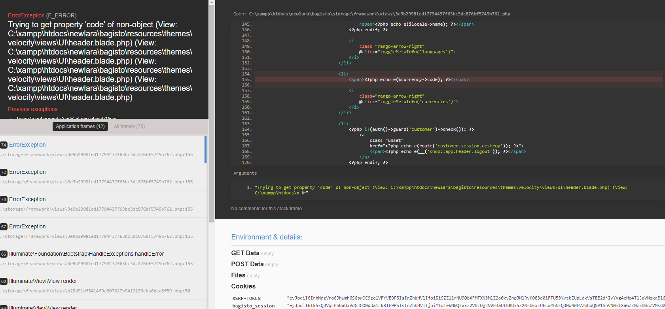Viewport: 665px width, 309px height.
Task: Open the compiled view file path link
Action: click(379, 14)
